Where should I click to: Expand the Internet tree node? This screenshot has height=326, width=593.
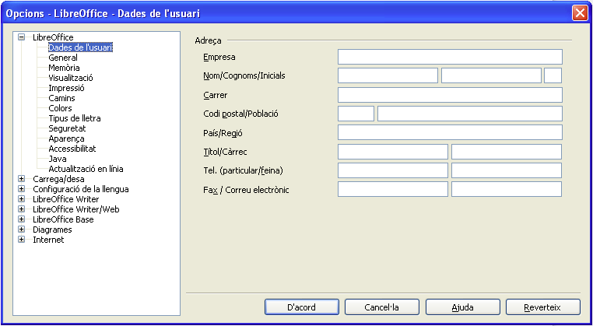21,240
